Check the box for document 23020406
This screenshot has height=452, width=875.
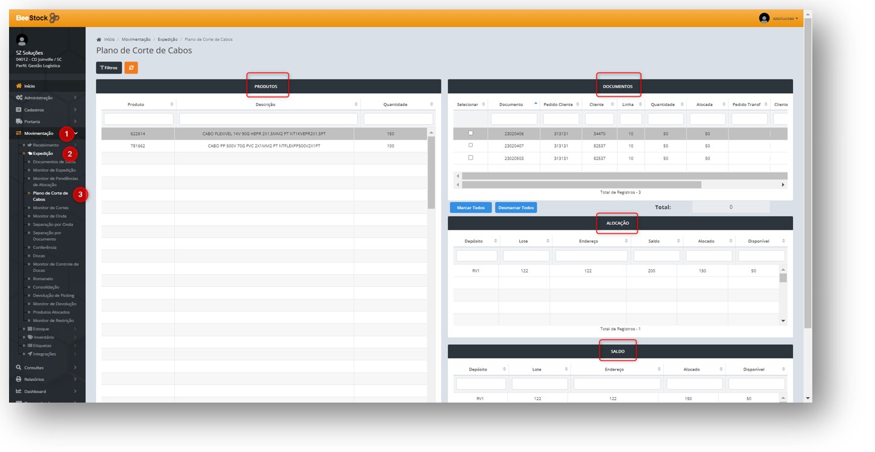470,133
